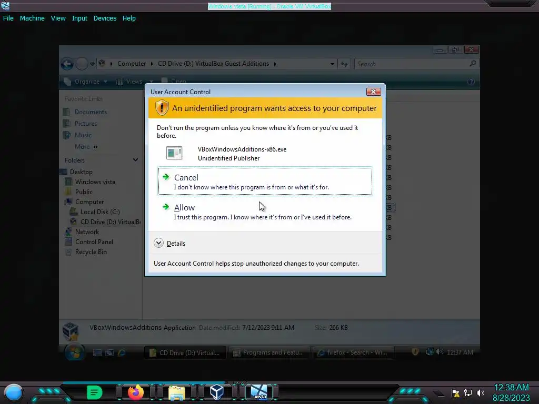Select Network in the folder tree
Screen dimensions: 539x404
[87, 232]
